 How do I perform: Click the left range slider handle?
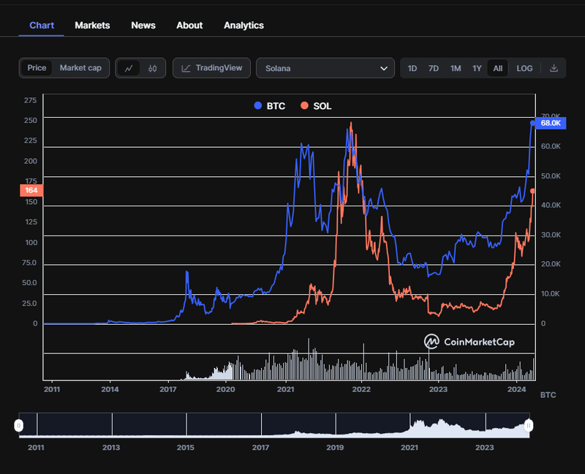(x=19, y=425)
